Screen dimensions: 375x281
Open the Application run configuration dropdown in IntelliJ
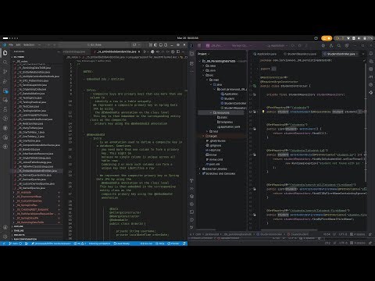click(x=277, y=45)
